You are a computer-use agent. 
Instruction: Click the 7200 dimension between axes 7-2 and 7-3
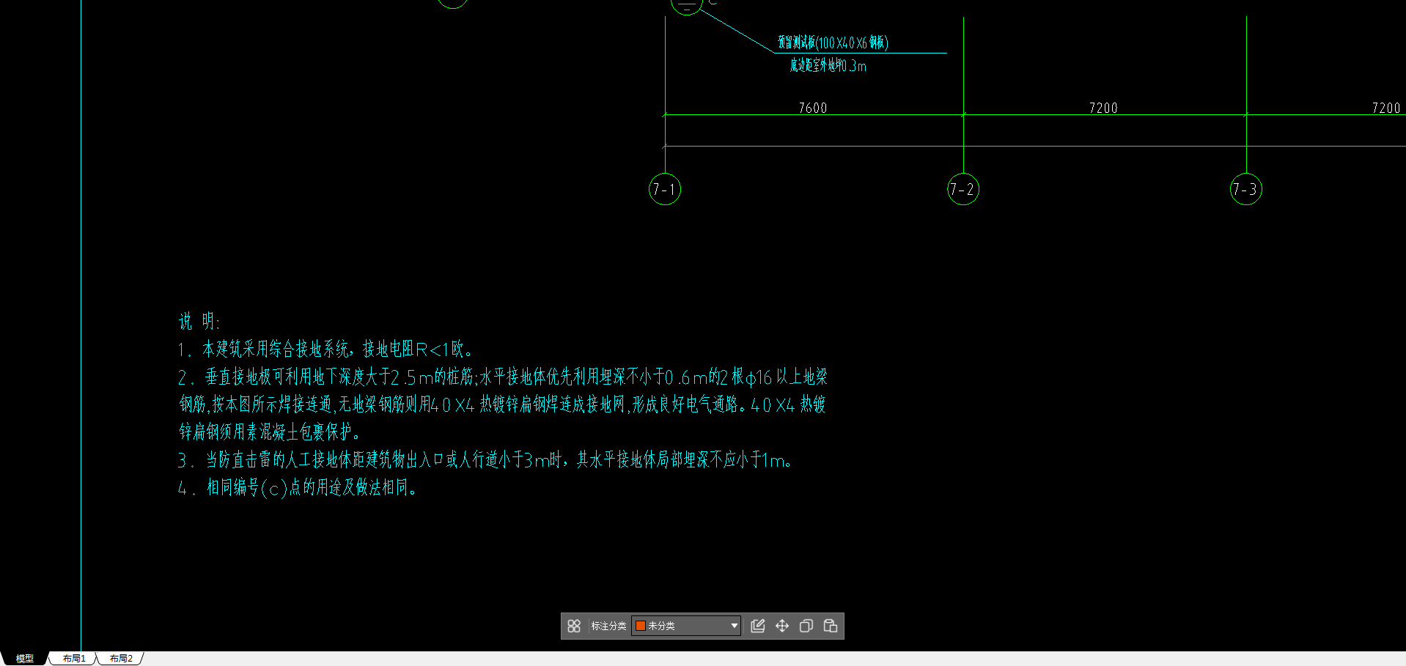[1103, 108]
